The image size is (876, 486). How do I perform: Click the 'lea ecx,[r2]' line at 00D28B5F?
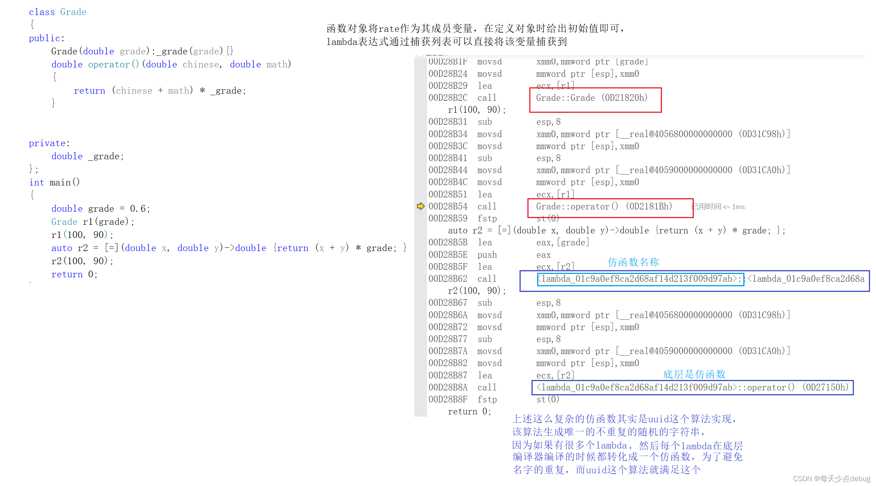click(502, 267)
